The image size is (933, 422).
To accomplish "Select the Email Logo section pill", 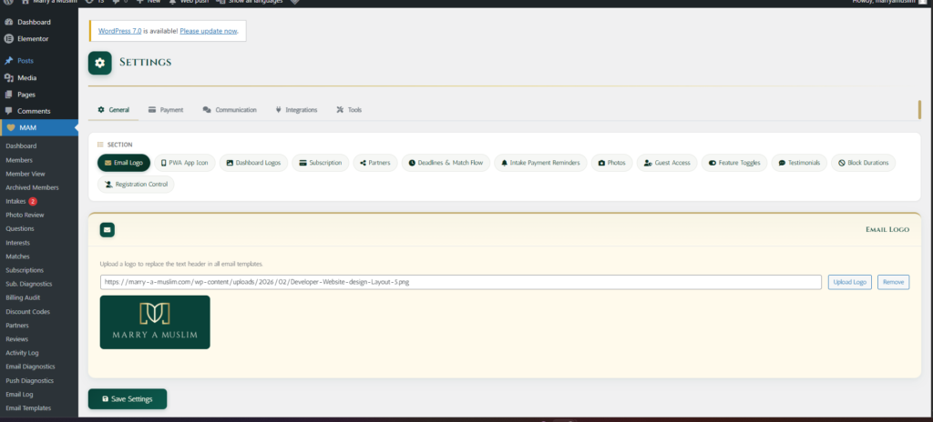I will coord(124,163).
